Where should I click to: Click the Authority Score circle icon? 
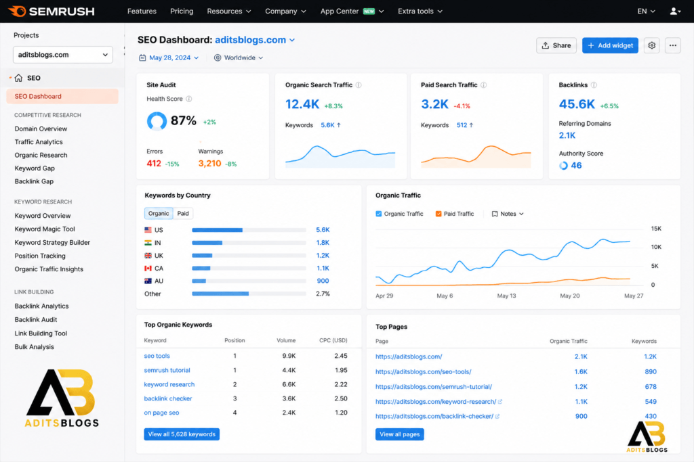pyautogui.click(x=563, y=166)
